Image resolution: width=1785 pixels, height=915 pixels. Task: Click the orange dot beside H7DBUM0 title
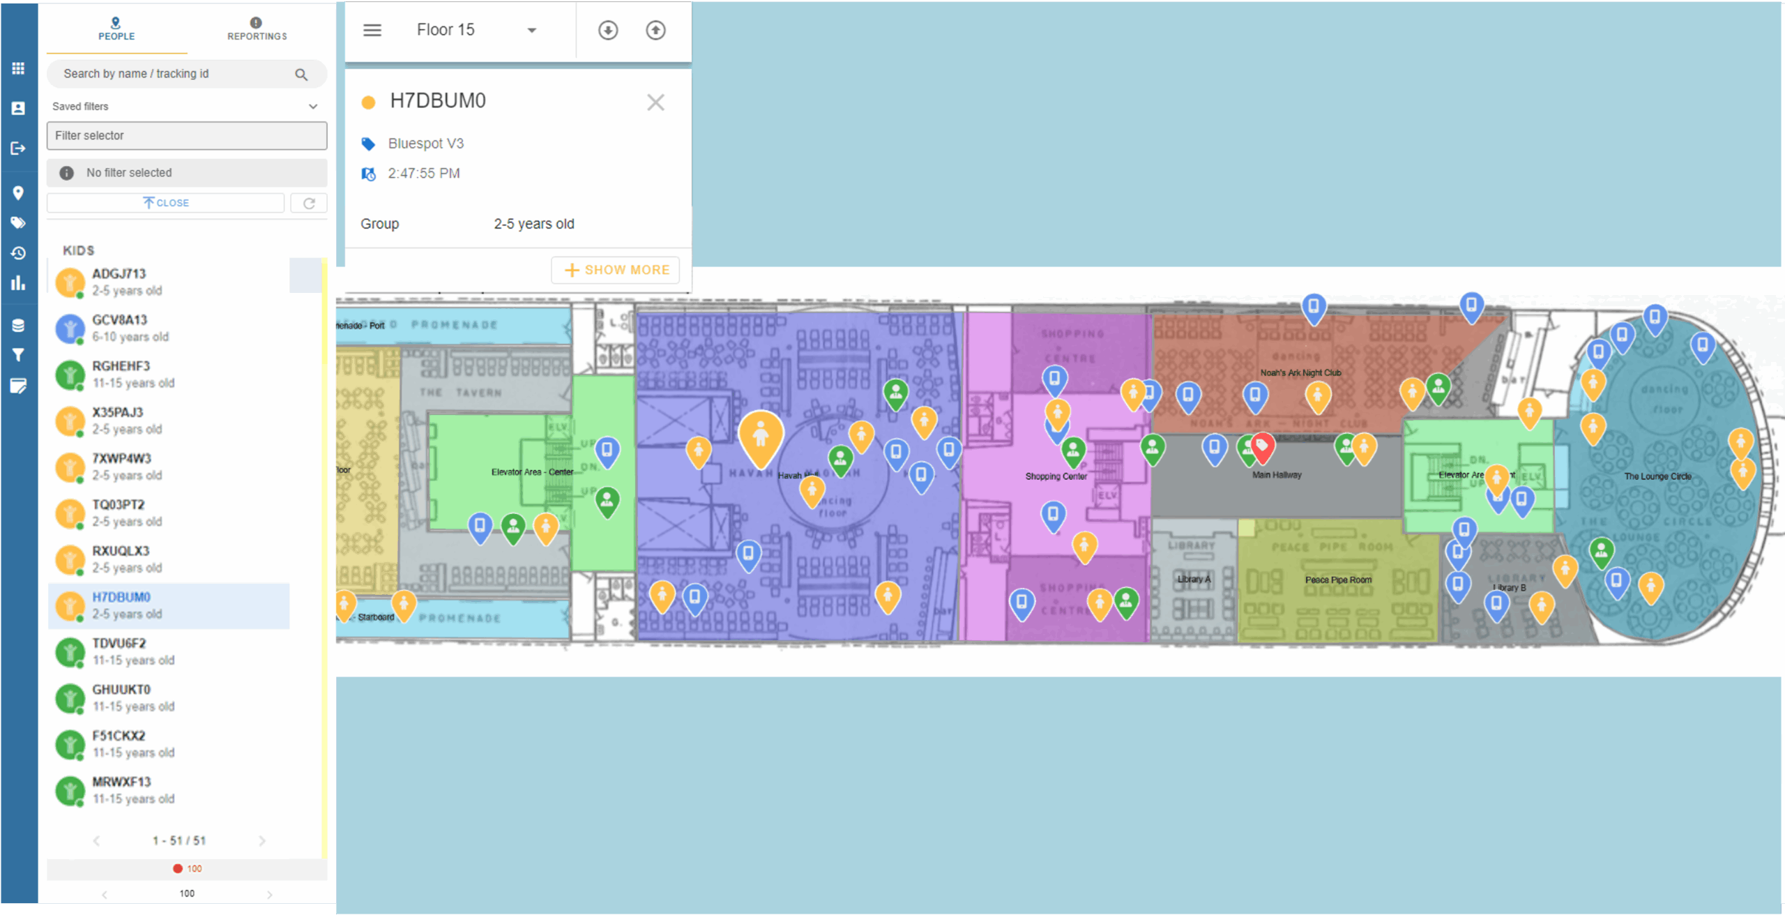(368, 103)
